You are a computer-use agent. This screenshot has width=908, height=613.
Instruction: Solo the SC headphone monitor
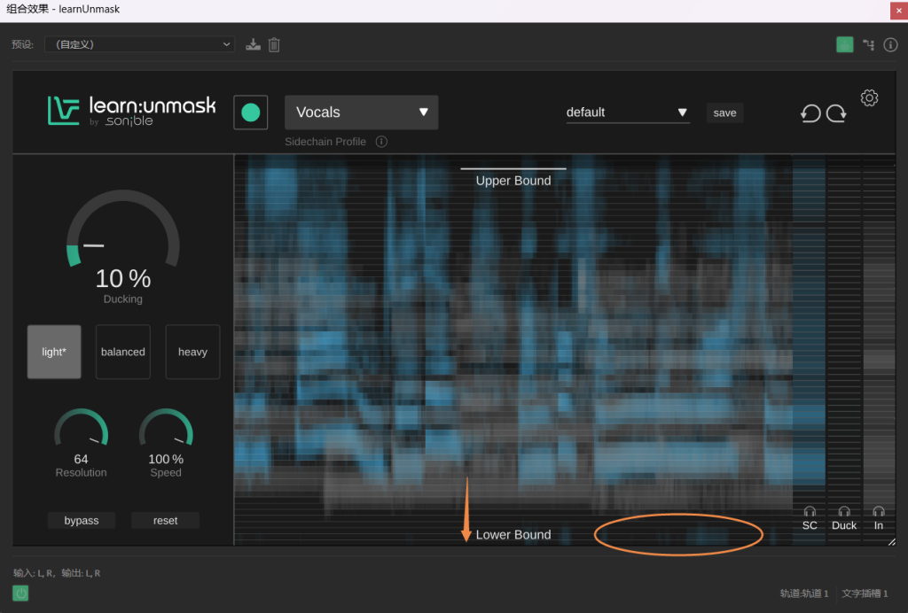(x=810, y=512)
